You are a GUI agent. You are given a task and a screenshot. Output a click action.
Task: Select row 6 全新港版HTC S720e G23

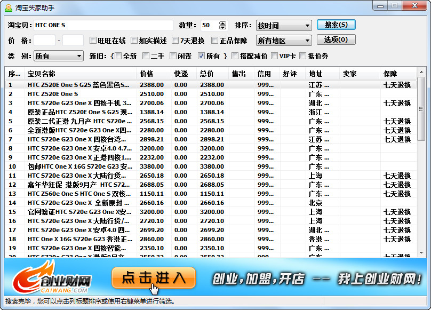(x=211, y=130)
